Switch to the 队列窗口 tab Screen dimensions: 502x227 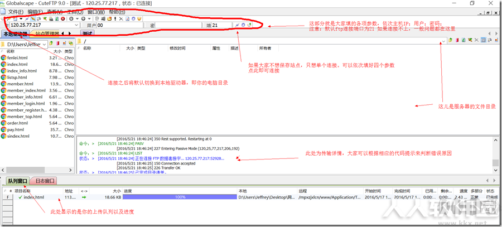pos(18,181)
